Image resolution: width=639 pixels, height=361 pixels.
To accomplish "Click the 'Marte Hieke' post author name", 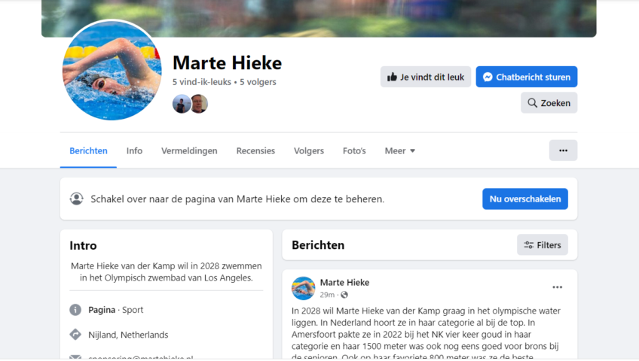I will coord(344,282).
